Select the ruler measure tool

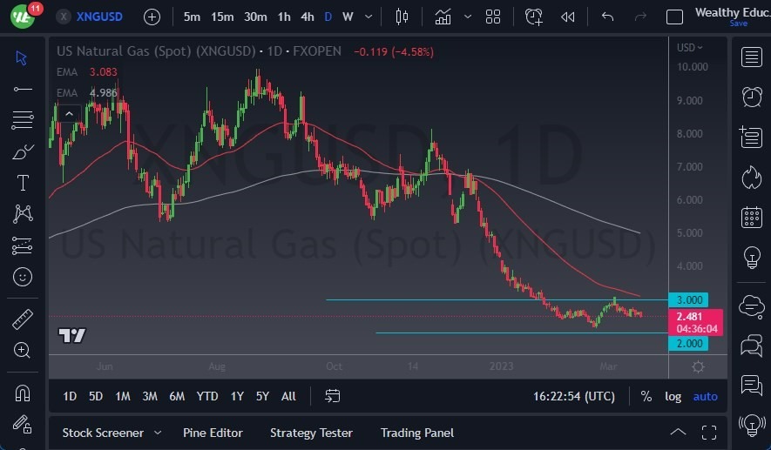23,319
